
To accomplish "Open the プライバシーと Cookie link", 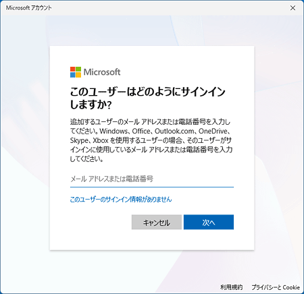I will click(276, 287).
